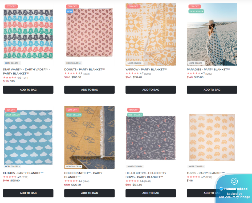Add Donuts Party Blanket to bag
This screenshot has height=203, width=252.
90,90
